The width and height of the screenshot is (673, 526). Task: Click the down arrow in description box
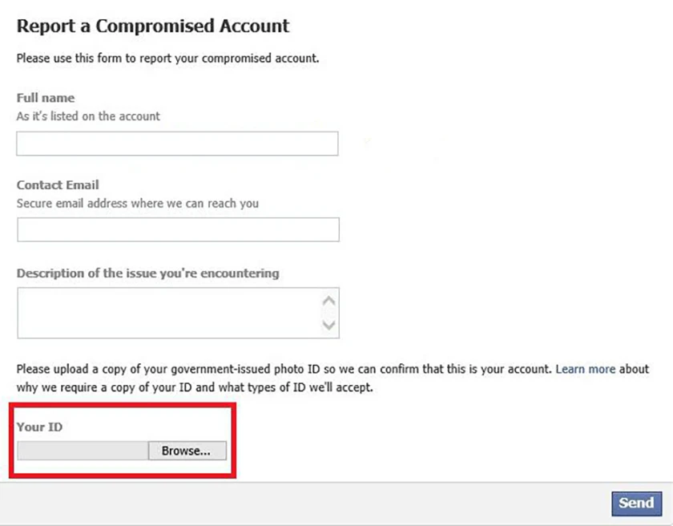tap(328, 325)
